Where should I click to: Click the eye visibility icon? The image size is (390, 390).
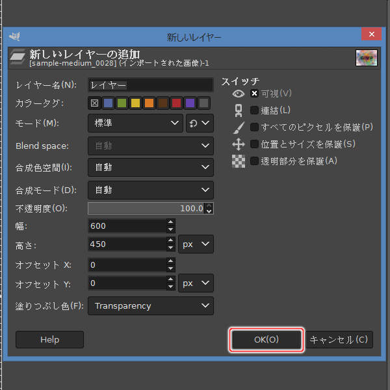click(239, 94)
